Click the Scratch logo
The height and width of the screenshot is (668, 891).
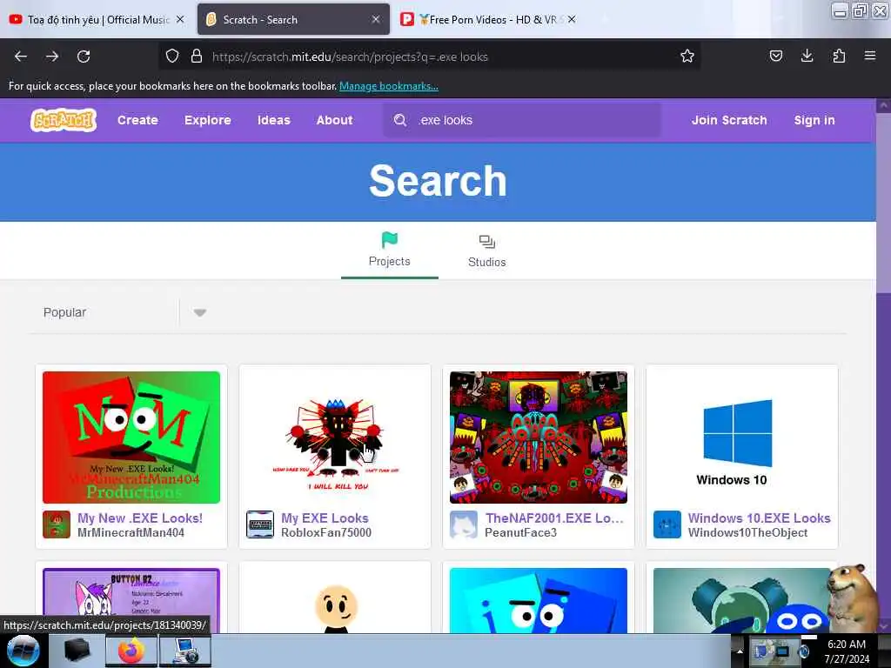64,120
